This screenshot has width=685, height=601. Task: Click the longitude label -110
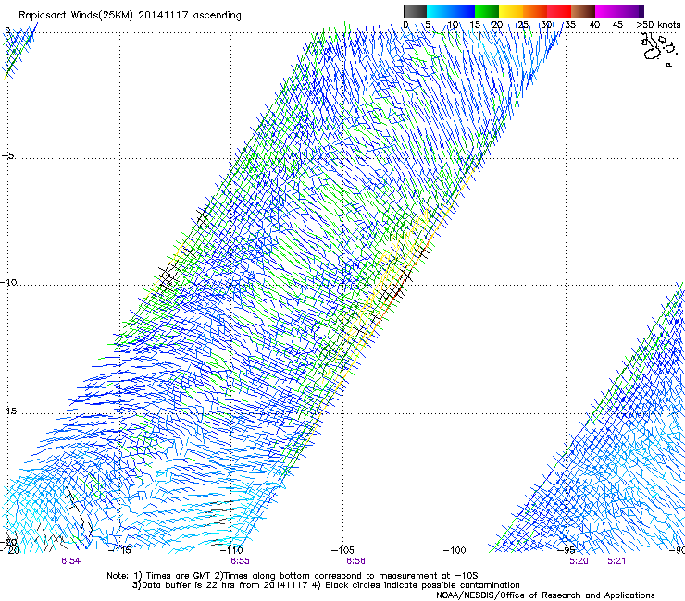[x=231, y=550]
